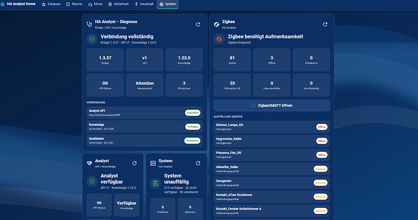Screen dimensions: 418x220
Task: Switch to the Klima tab
Action: [x=96, y=4]
